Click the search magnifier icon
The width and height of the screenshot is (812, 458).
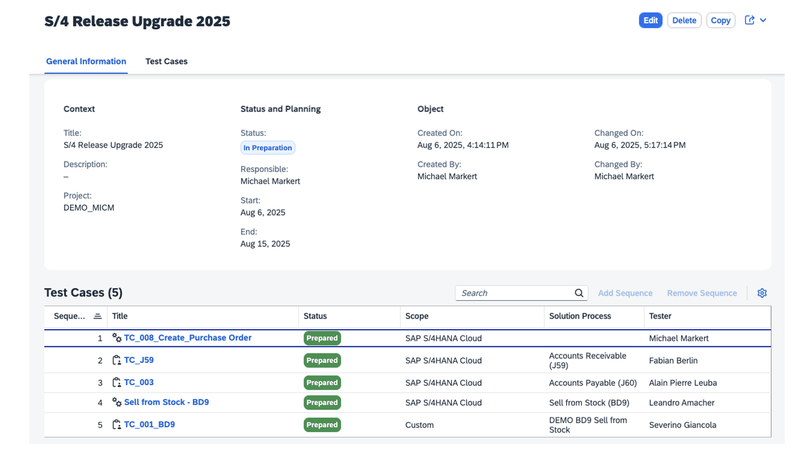(579, 293)
